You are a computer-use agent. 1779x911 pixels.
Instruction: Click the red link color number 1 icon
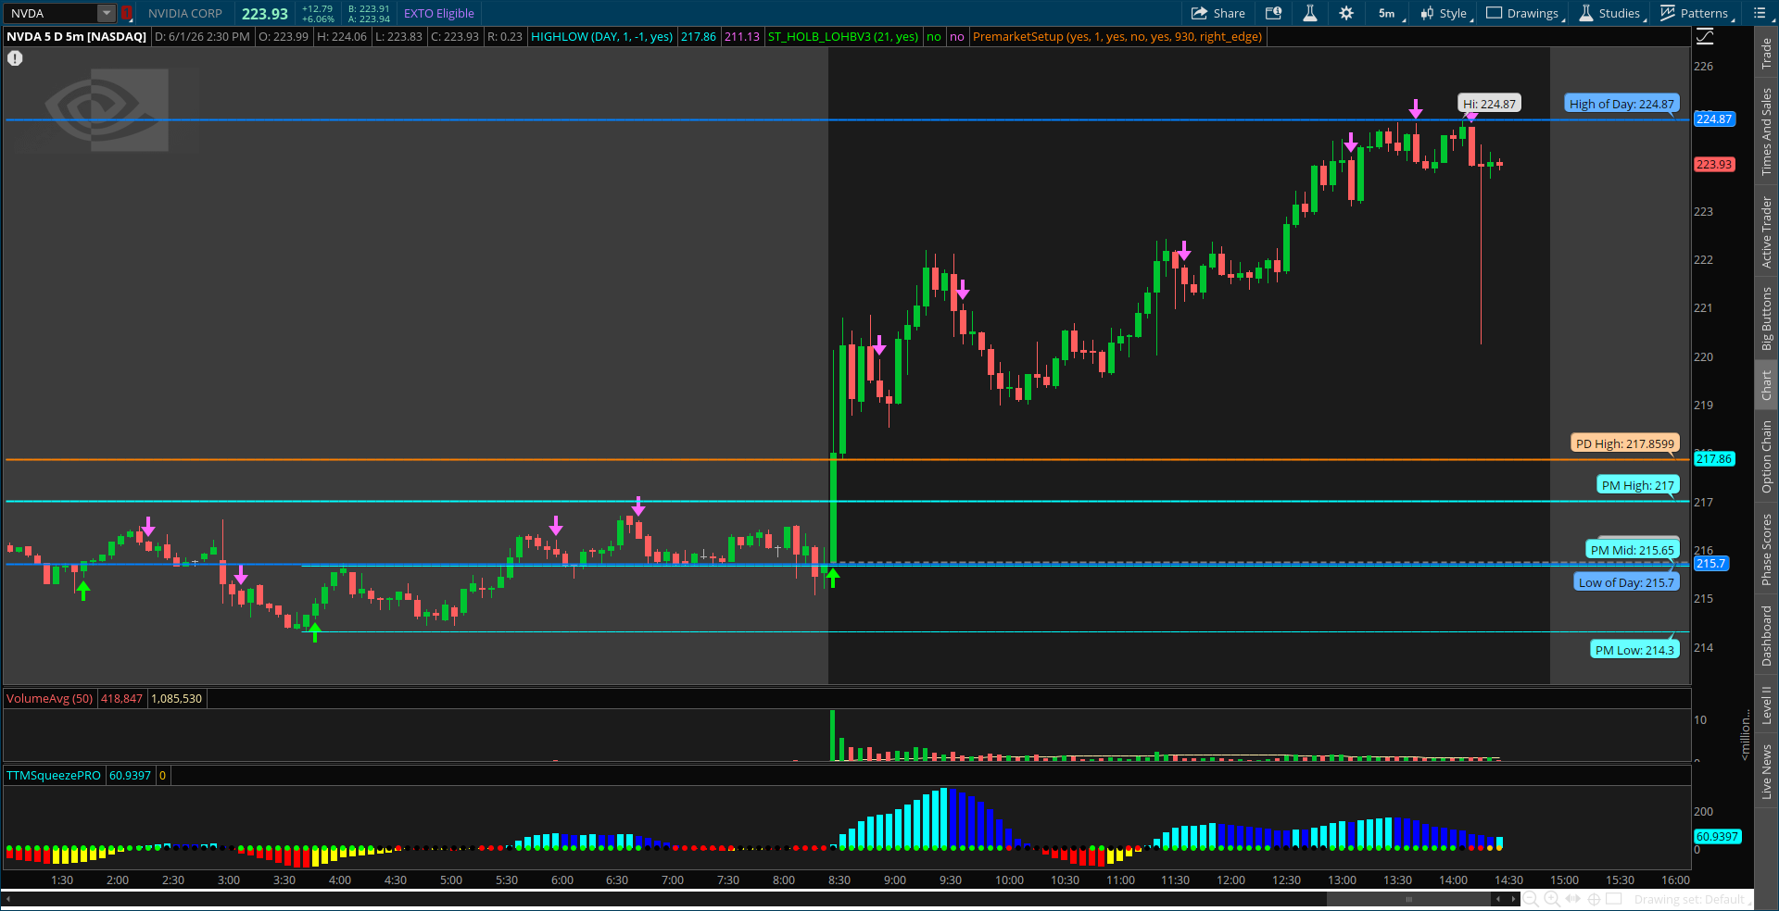(x=127, y=13)
